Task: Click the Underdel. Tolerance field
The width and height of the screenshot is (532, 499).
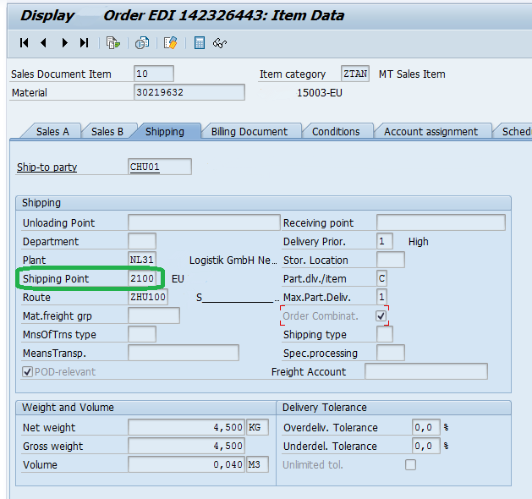Action: point(426,446)
